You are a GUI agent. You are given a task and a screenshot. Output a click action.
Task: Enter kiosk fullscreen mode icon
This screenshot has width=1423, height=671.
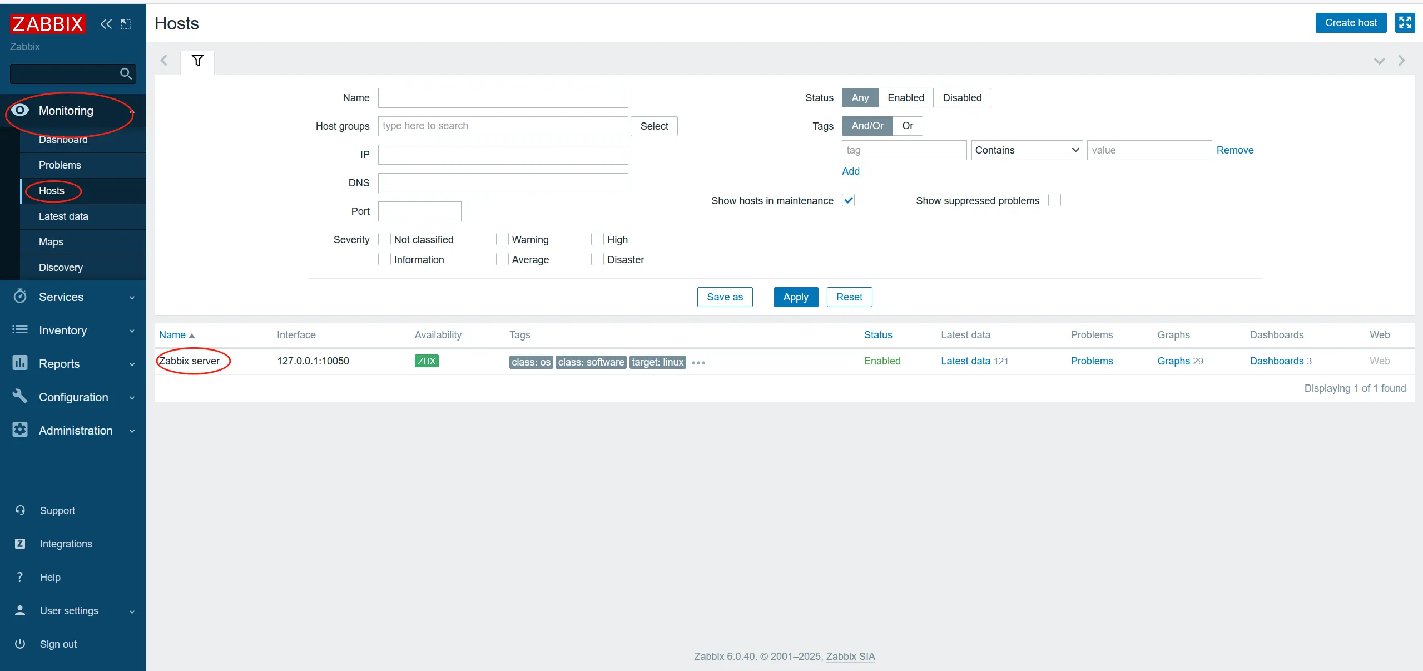pos(1405,23)
